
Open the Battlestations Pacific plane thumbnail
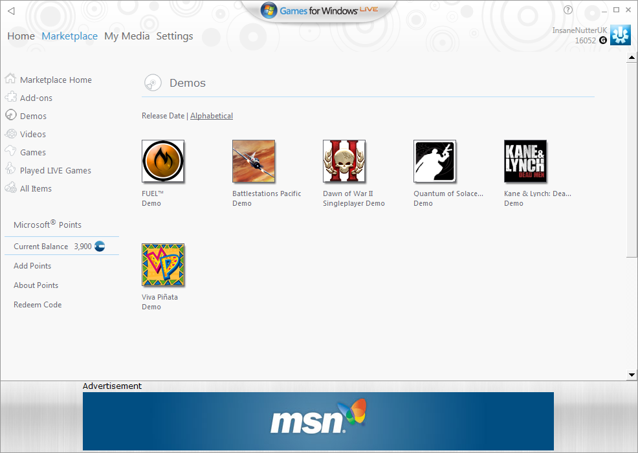point(254,161)
